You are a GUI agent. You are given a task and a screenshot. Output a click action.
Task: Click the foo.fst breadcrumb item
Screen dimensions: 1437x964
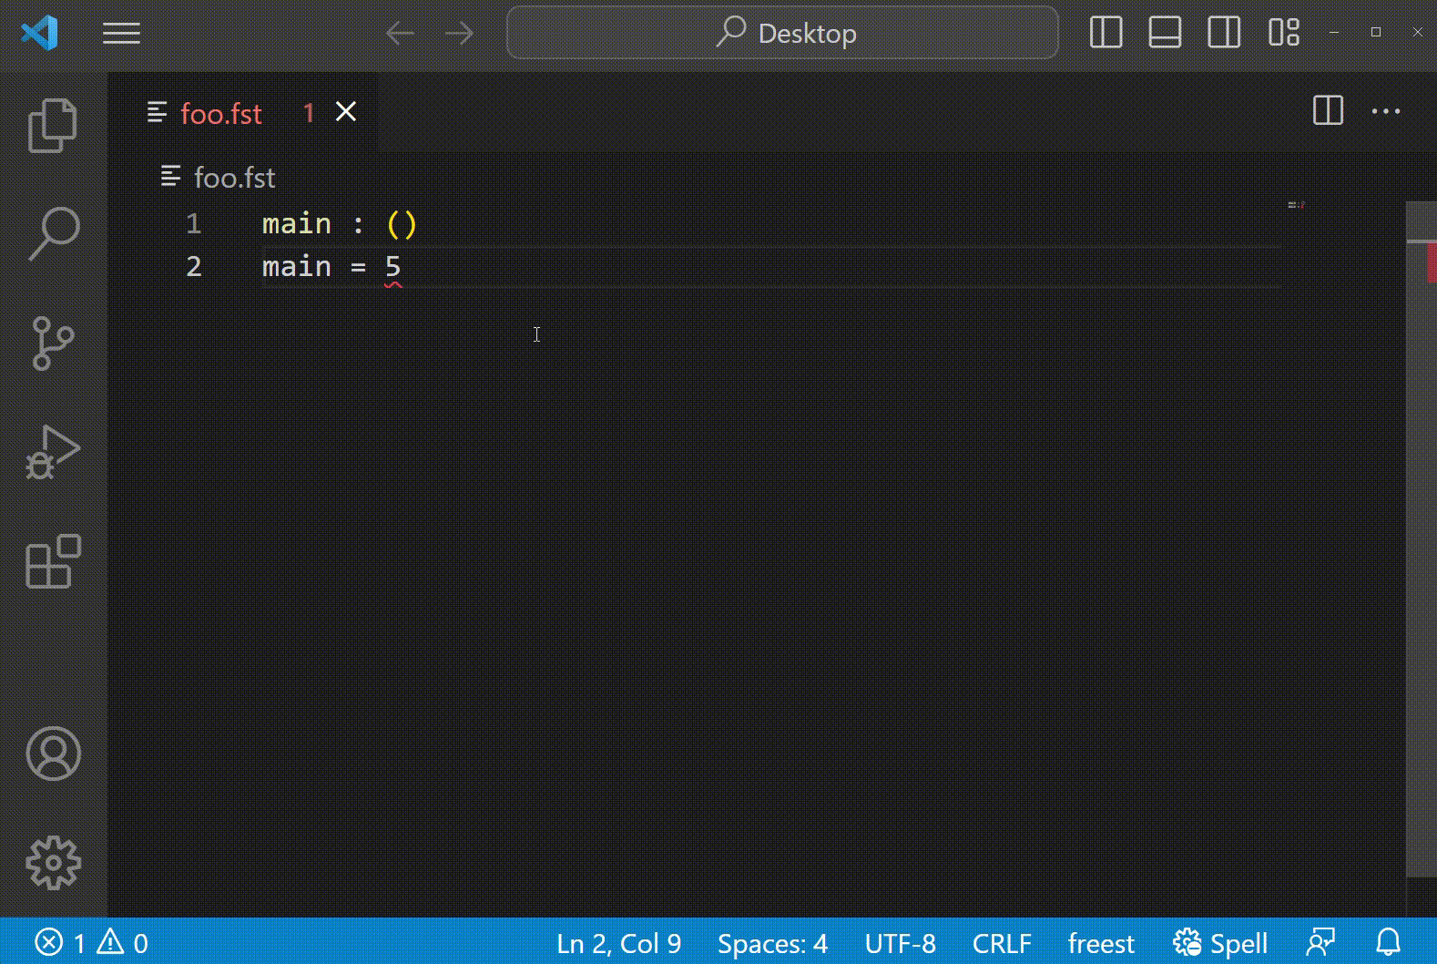pyautogui.click(x=219, y=177)
